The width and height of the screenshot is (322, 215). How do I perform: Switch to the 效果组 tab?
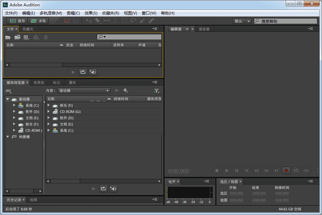click(x=39, y=83)
